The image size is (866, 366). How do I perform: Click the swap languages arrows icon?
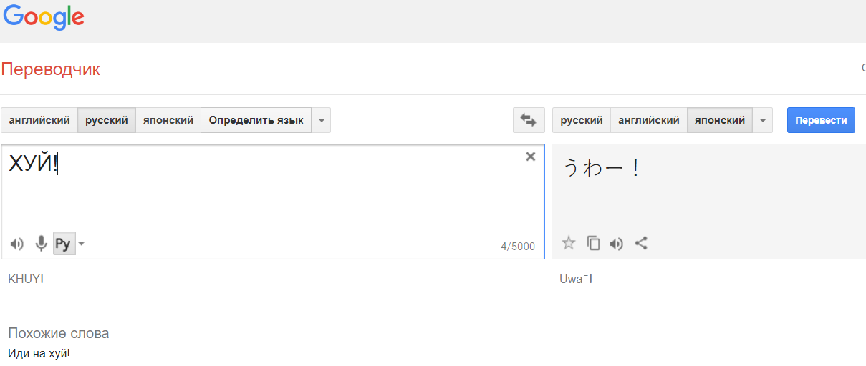pyautogui.click(x=529, y=120)
